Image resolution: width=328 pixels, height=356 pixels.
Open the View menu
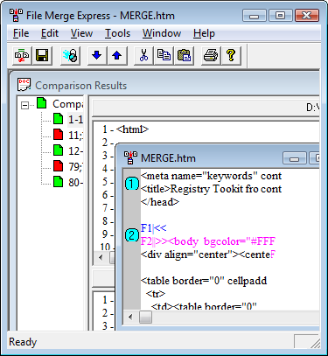[81, 33]
